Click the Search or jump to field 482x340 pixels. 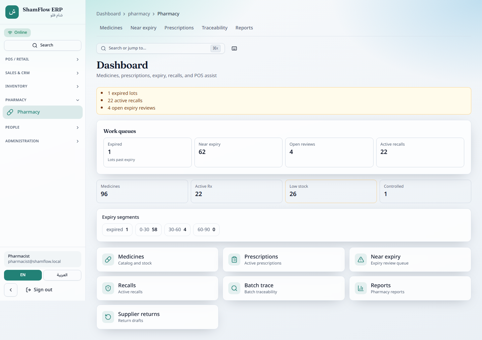tap(161, 48)
